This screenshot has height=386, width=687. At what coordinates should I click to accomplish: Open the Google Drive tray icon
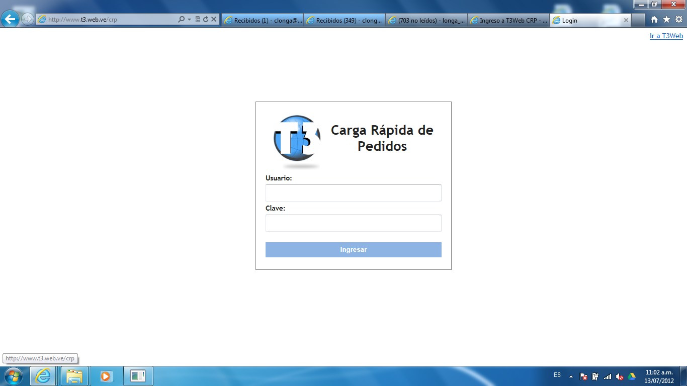point(632,376)
